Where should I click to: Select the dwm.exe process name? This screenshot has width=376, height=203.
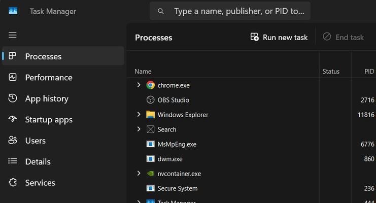[170, 159]
